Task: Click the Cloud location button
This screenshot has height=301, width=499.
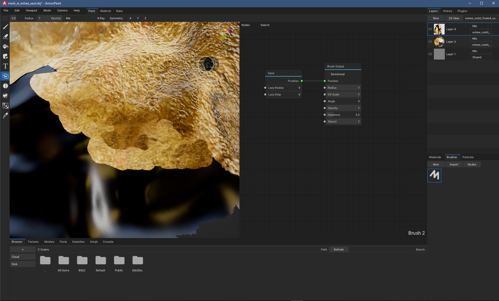Action: click(x=23, y=257)
